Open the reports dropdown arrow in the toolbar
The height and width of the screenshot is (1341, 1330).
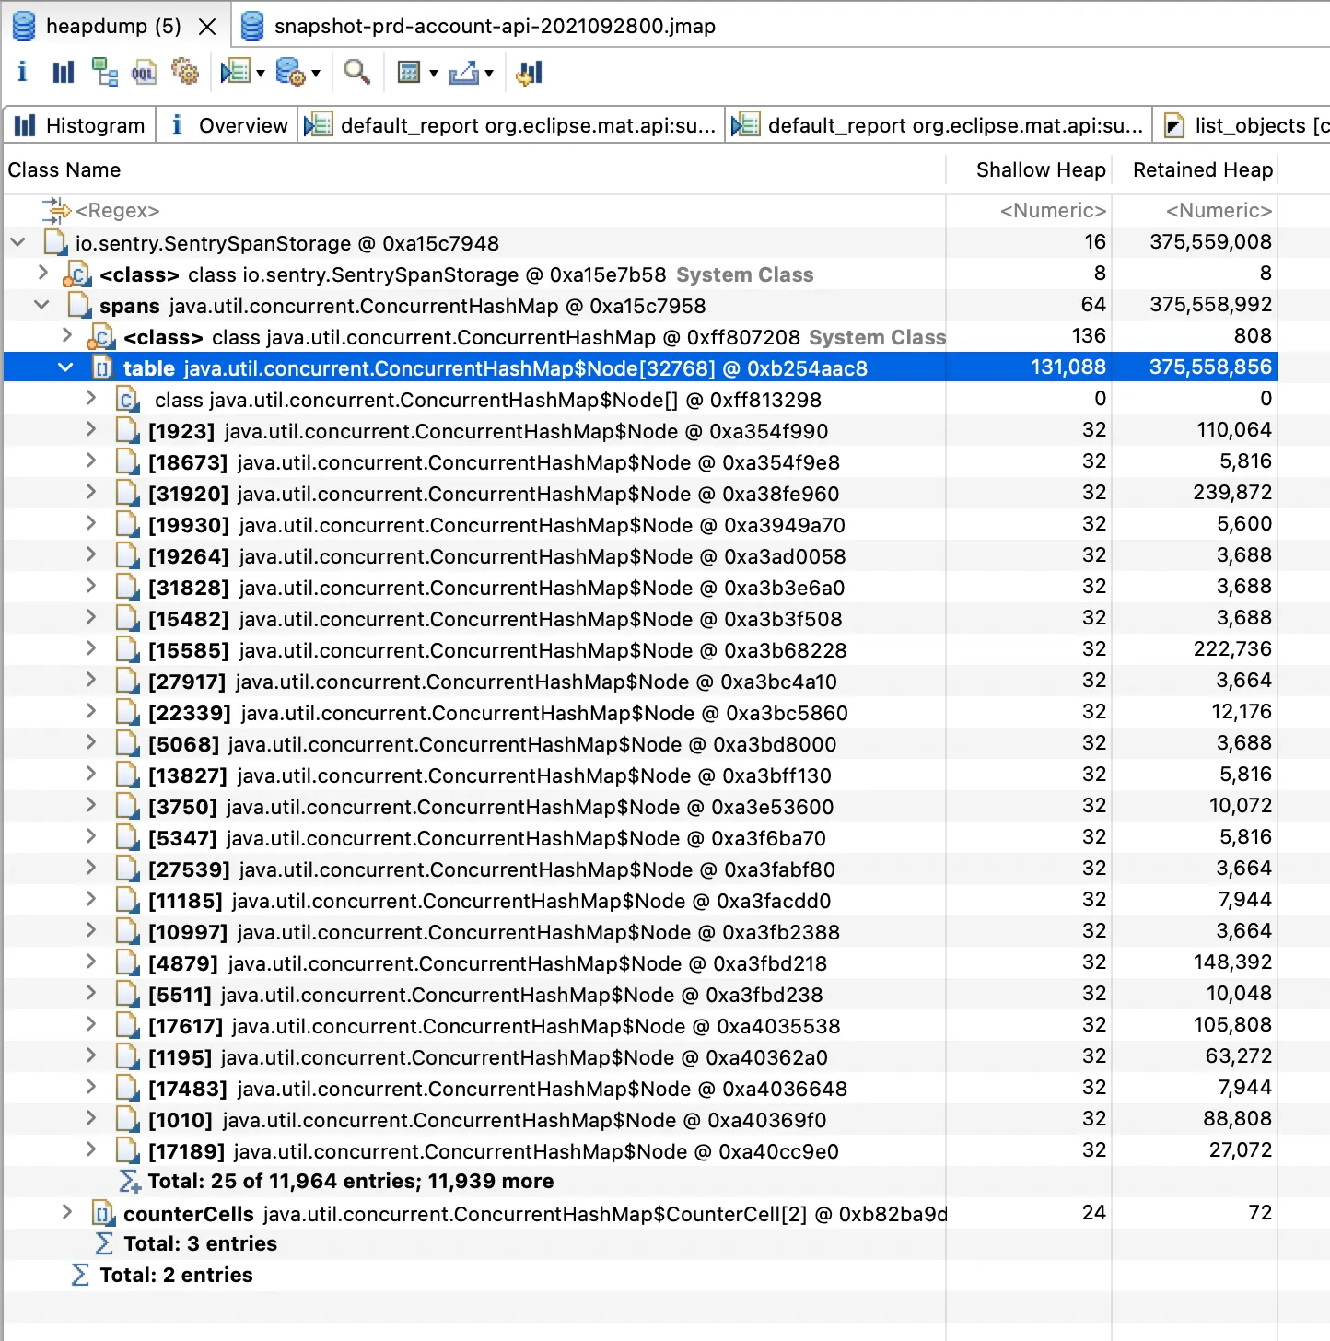[x=261, y=73]
